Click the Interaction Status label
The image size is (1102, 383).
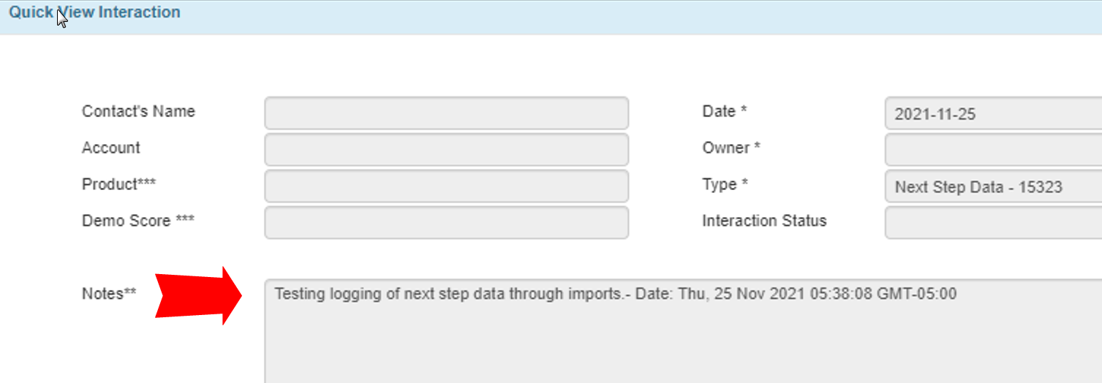764,221
